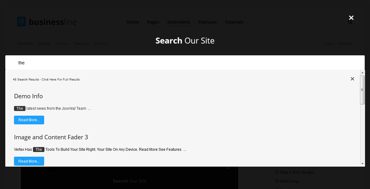Open the Image and Content Fader 3 result
This screenshot has width=370, height=189.
tap(51, 137)
